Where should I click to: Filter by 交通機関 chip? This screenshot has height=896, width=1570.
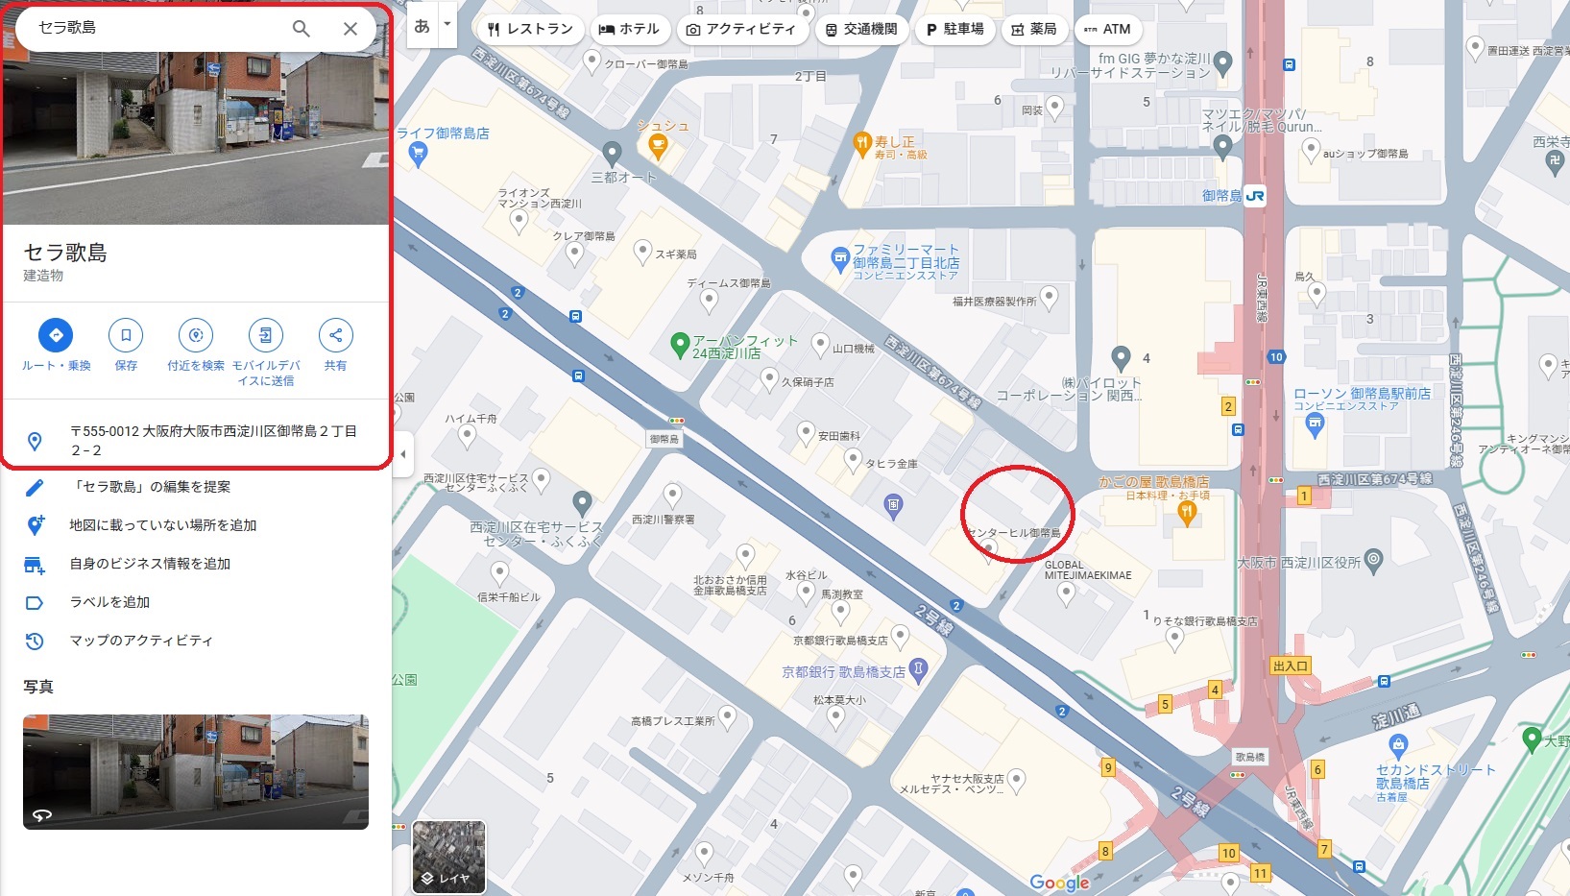(x=861, y=29)
